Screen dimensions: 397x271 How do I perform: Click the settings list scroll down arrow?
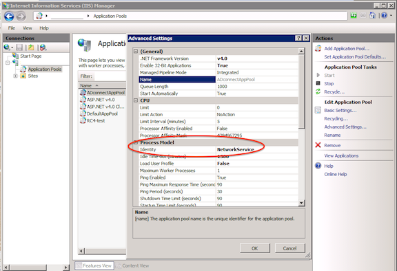pyautogui.click(x=301, y=203)
